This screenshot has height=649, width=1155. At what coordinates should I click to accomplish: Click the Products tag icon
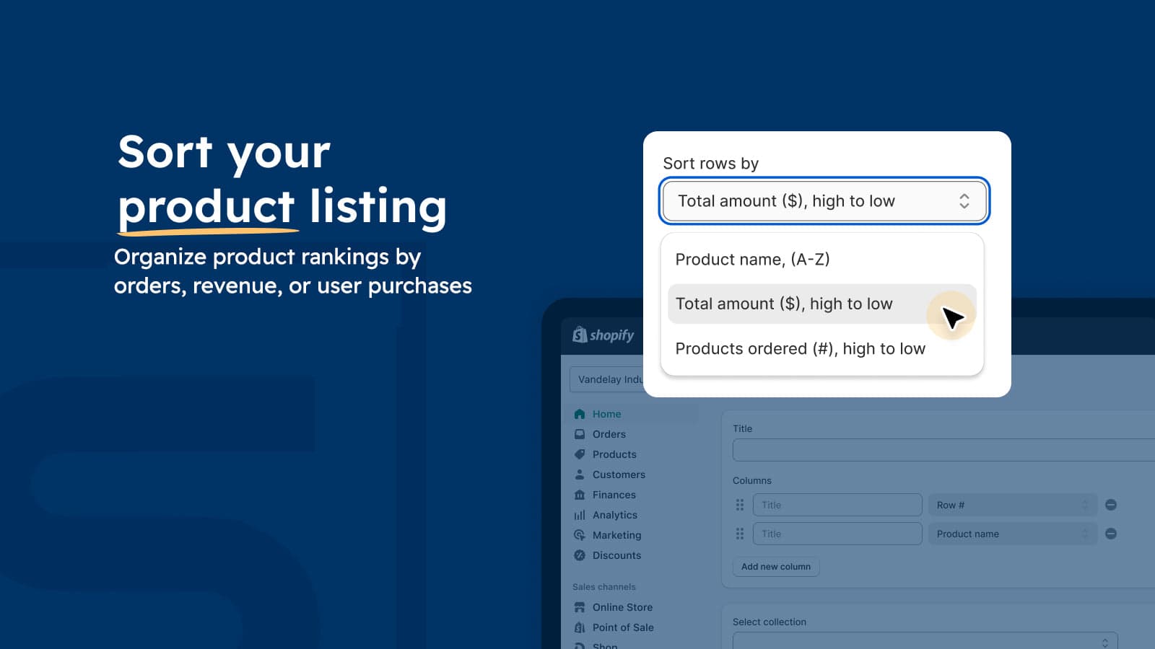579,454
